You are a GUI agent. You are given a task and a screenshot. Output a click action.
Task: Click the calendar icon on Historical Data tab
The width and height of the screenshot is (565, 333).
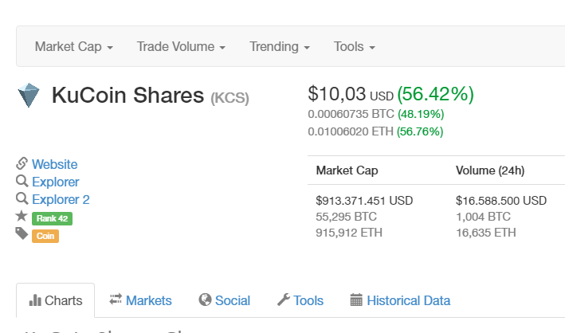point(356,300)
